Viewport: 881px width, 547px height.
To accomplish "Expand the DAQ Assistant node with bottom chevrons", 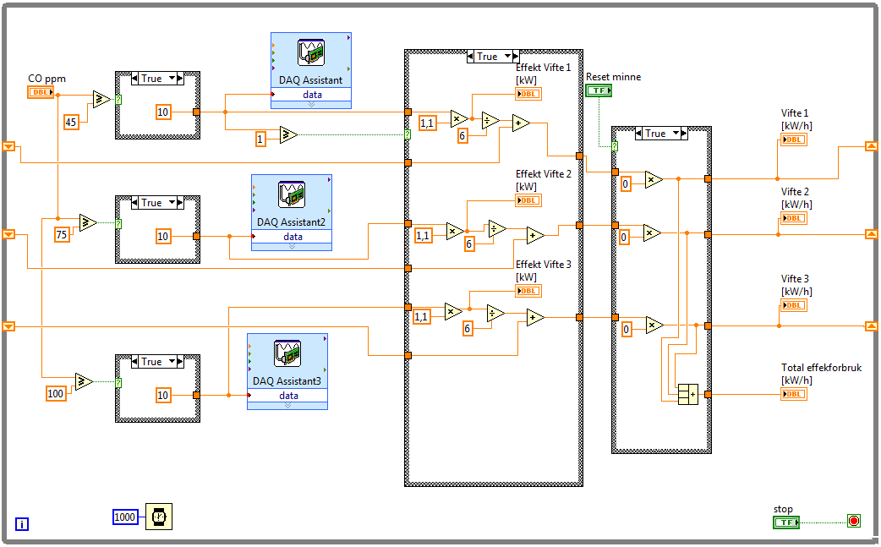I will click(311, 105).
